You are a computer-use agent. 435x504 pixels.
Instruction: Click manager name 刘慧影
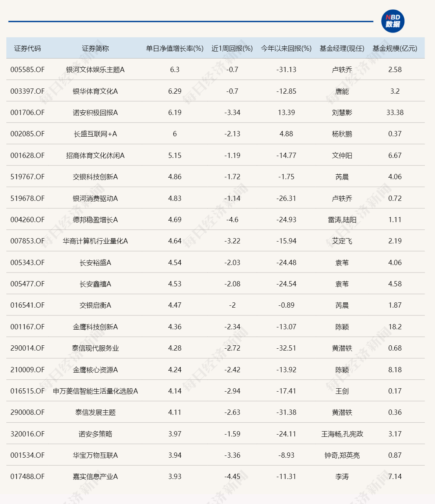[342, 112]
